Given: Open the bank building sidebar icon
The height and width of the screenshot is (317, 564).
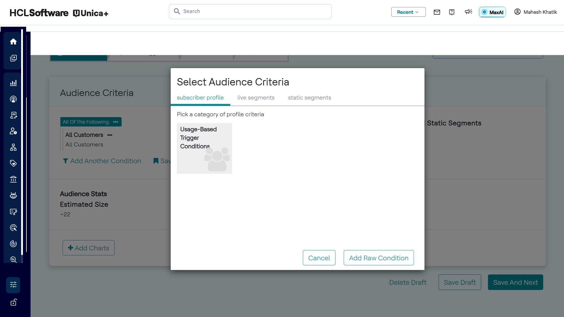Looking at the screenshot, I should coord(13,179).
